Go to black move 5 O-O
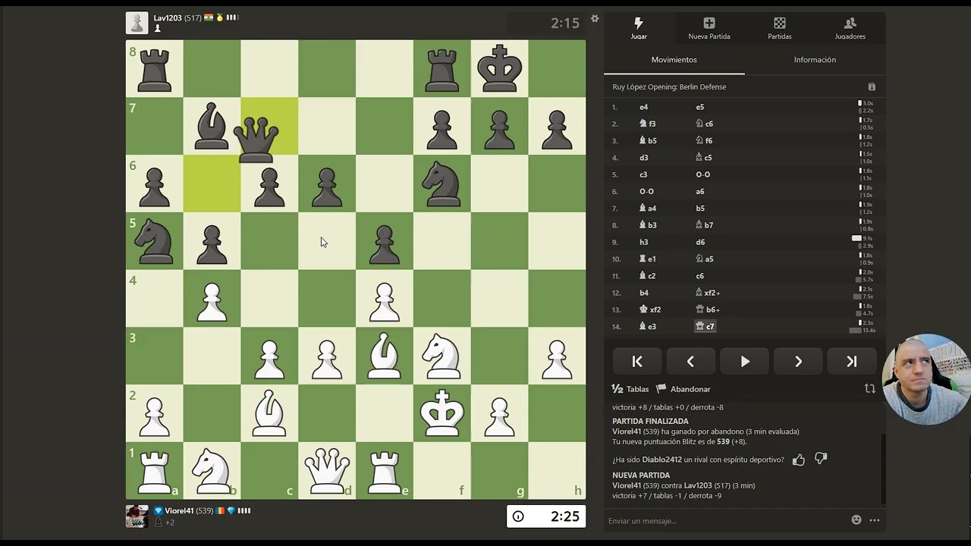Viewport: 971px width, 546px height. click(x=702, y=174)
